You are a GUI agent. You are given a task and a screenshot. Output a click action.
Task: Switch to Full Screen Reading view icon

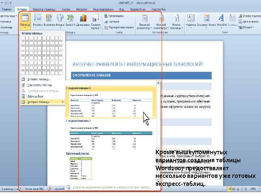pyautogui.click(x=234, y=189)
